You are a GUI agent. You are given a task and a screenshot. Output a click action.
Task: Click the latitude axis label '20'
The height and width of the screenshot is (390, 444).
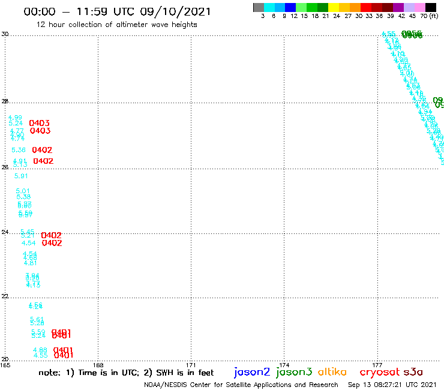5,359
